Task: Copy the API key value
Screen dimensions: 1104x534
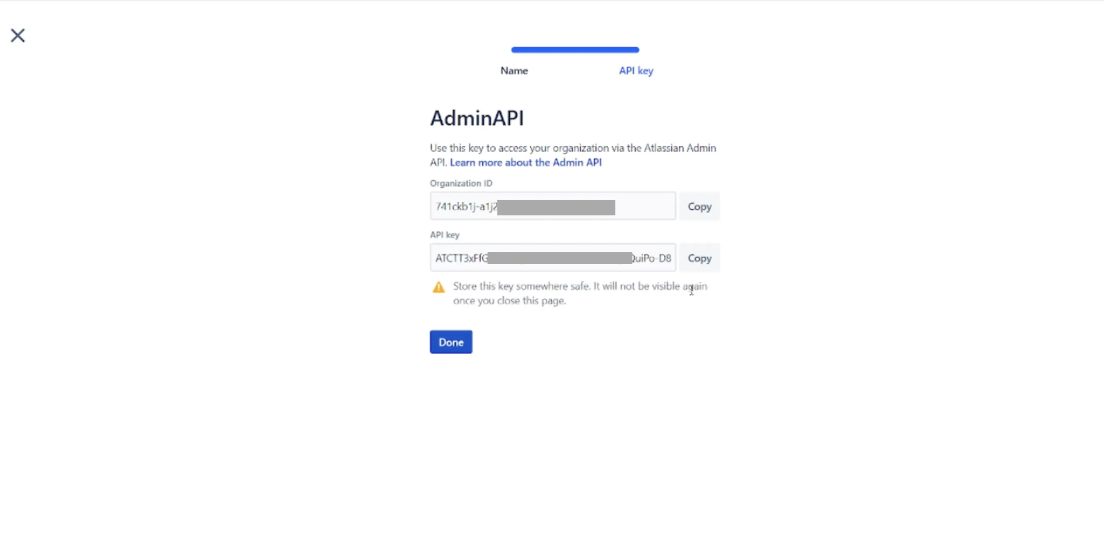Action: [699, 258]
